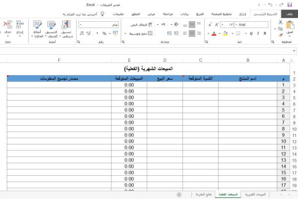298x199 pixels.
Task: Increase font size with larger A icon
Action: tap(217, 25)
